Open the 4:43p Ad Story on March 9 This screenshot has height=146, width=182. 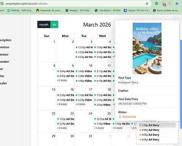tap(66, 76)
